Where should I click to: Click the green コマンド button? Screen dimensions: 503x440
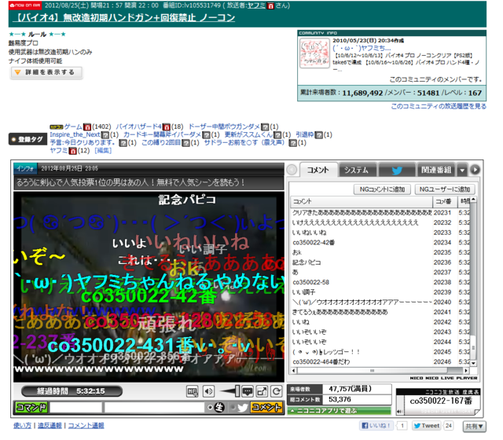tap(31, 408)
